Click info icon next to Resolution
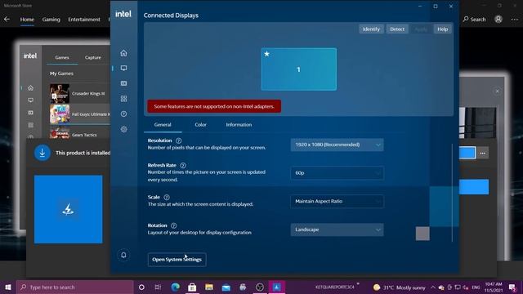The width and height of the screenshot is (523, 294). coord(178,140)
